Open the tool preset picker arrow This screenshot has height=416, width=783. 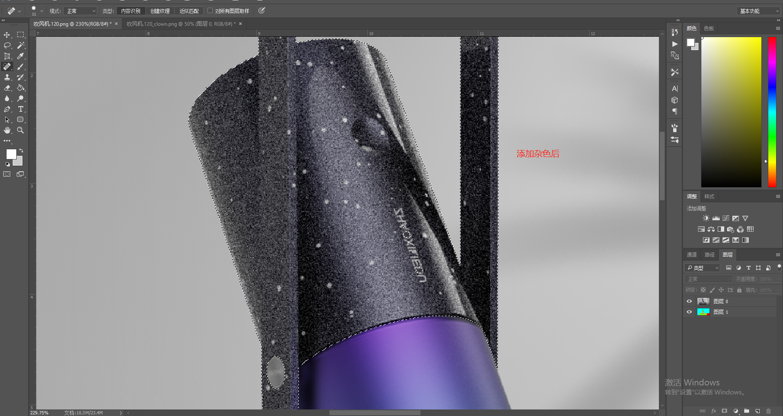[x=19, y=11]
